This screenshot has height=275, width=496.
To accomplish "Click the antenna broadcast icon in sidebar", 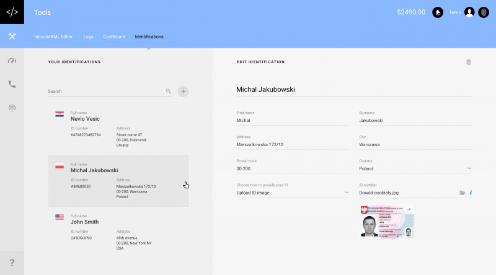I will coord(12,108).
